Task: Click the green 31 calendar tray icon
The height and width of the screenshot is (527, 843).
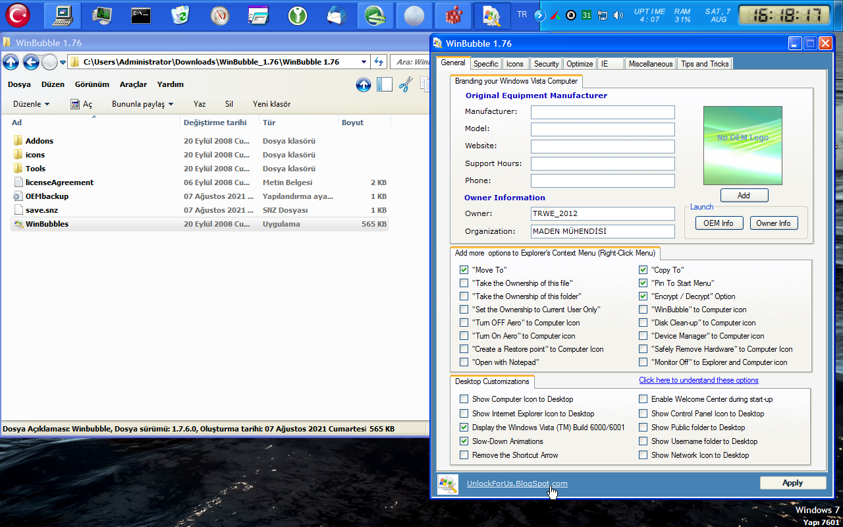Action: pos(586,15)
